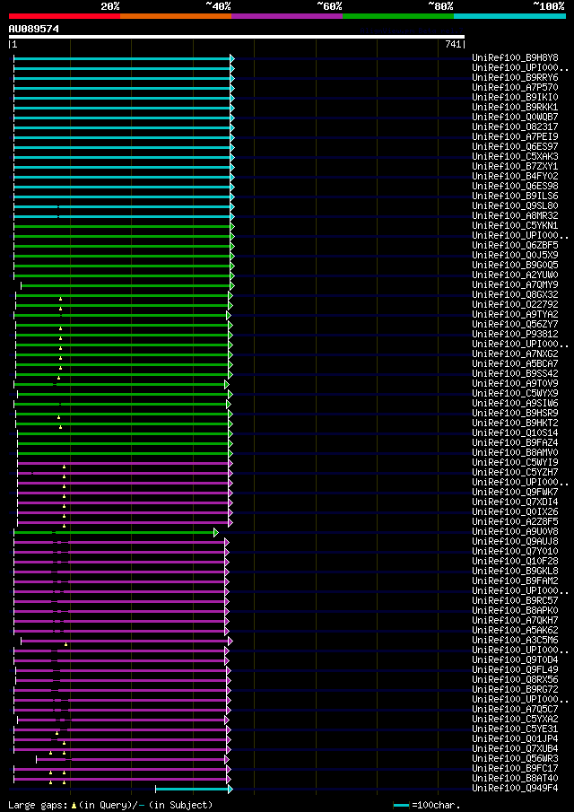This screenshot has width=574, height=812.
Task: Select the UniRef100_Q6ES98 entry
Action: [x=515, y=186]
